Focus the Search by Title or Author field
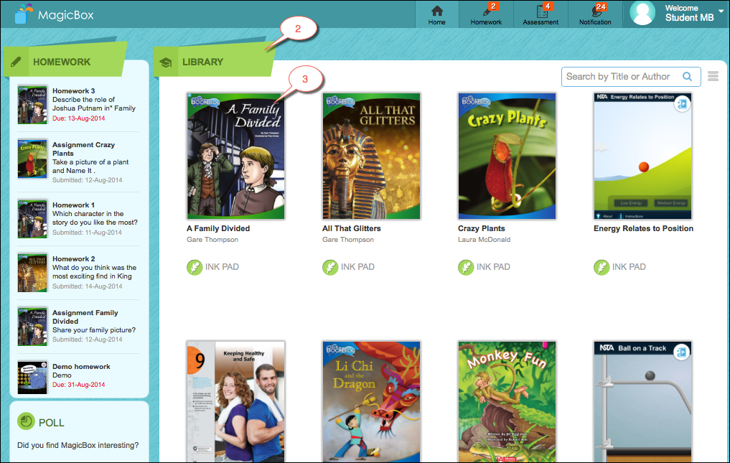730x463 pixels. [x=631, y=76]
